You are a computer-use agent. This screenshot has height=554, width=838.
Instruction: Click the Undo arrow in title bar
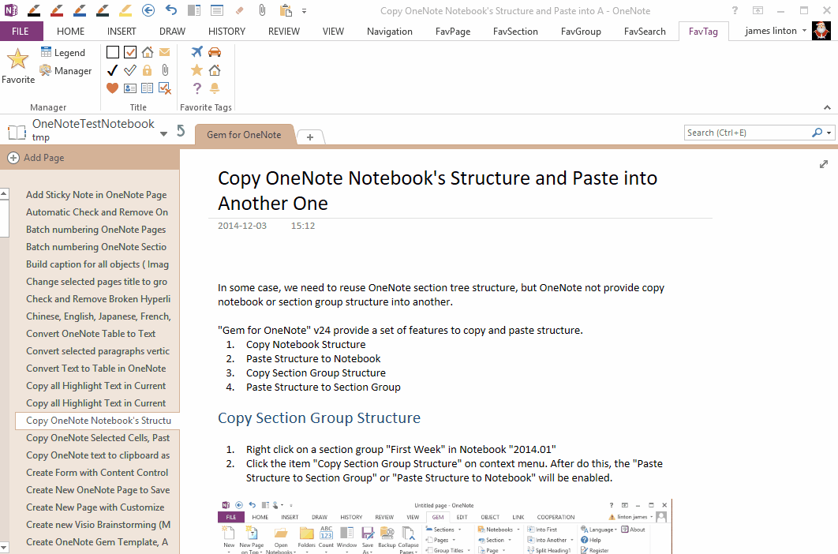click(171, 10)
